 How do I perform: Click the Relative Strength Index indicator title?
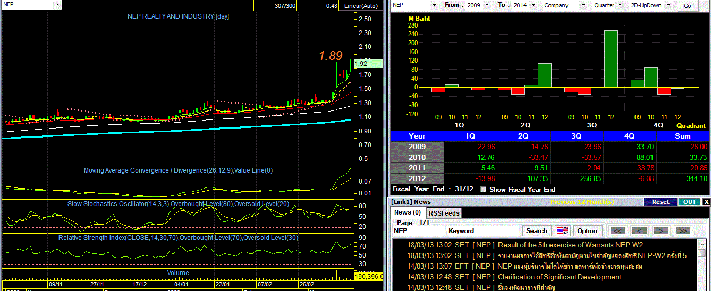pos(178,237)
